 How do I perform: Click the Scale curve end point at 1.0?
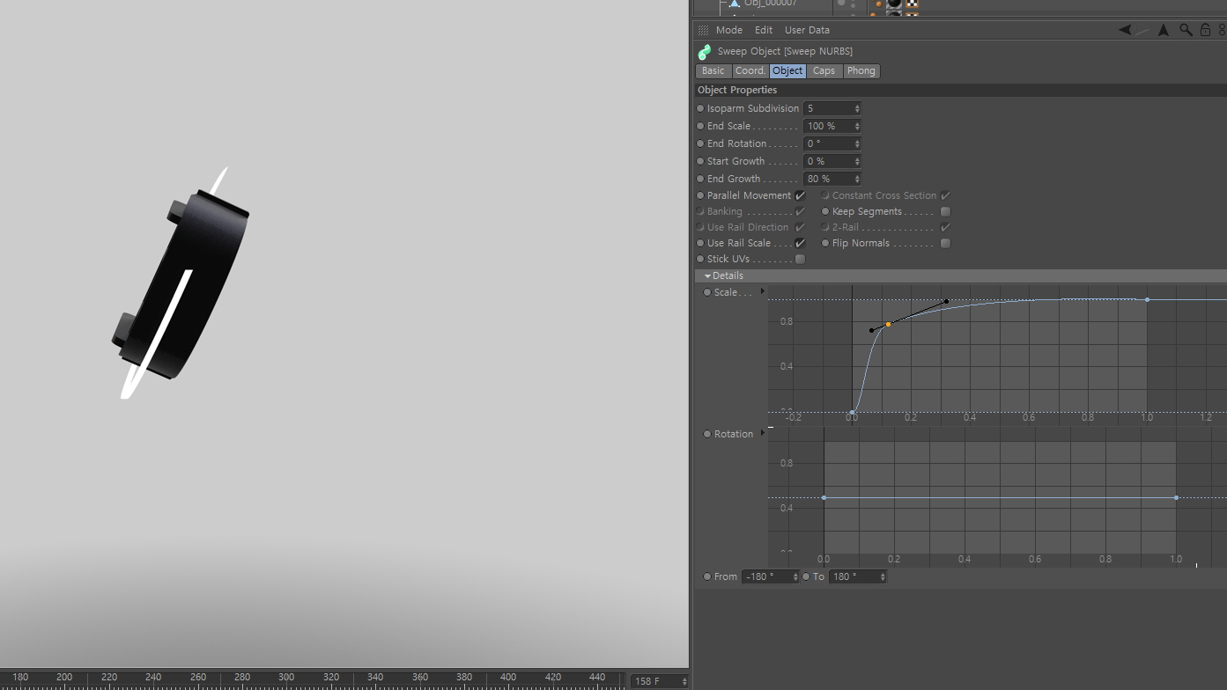[1147, 300]
